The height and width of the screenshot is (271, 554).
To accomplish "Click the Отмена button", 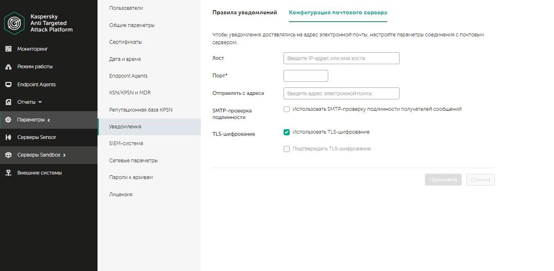I will 480,179.
